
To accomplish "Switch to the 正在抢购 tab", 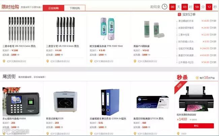I will click(x=54, y=8).
